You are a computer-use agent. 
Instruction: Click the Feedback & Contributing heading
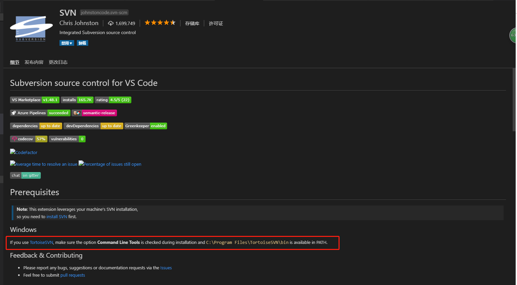pos(46,255)
